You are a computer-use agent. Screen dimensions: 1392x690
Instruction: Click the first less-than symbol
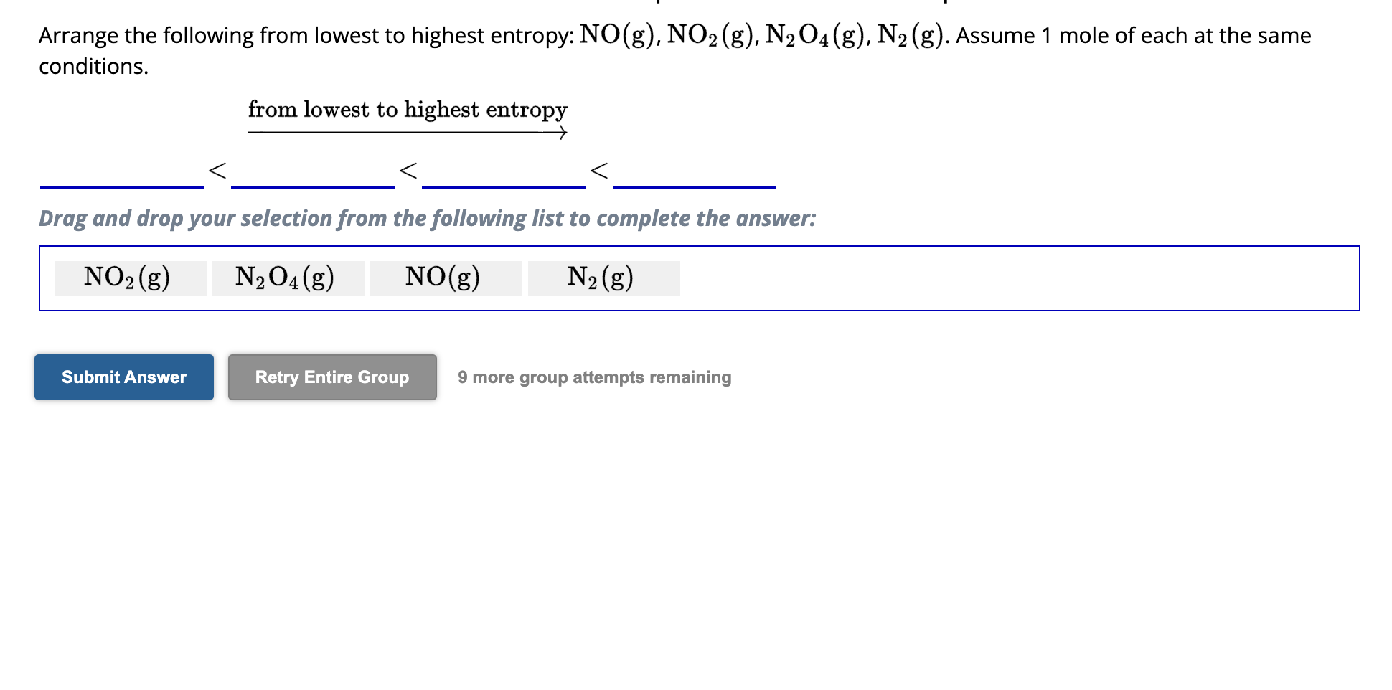(215, 172)
